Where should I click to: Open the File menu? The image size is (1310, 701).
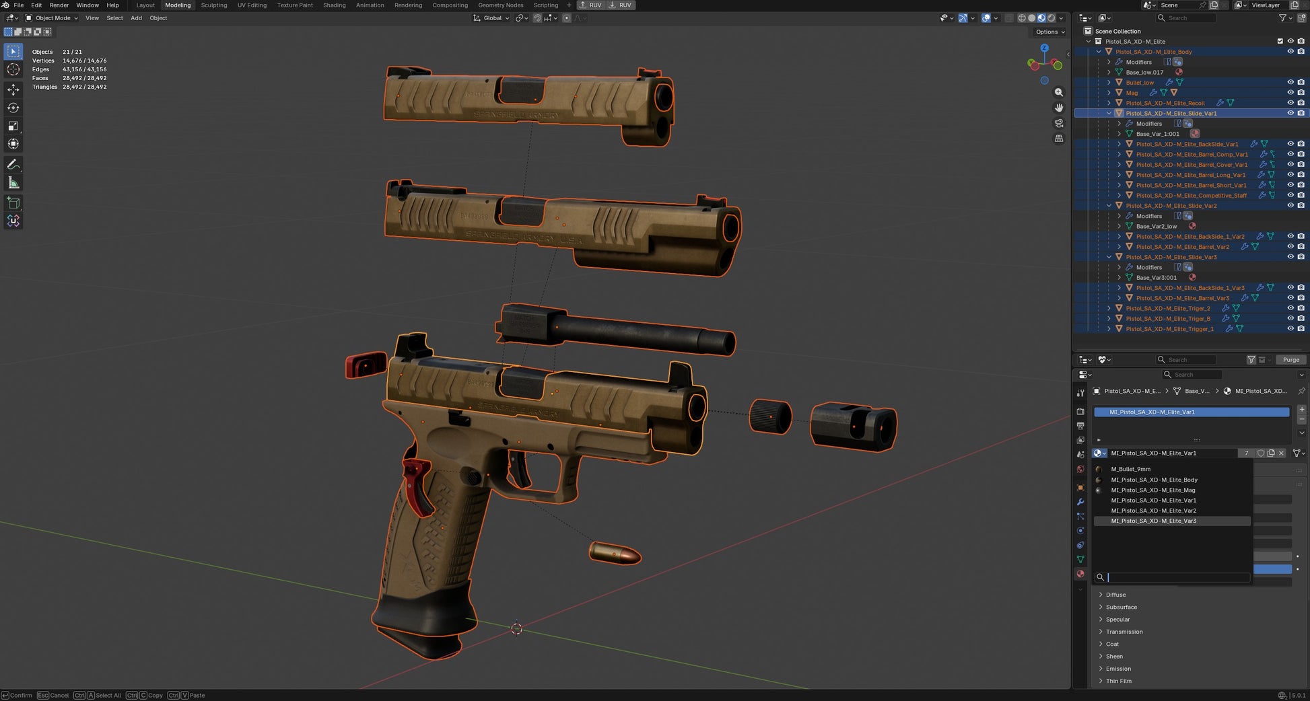pos(19,5)
